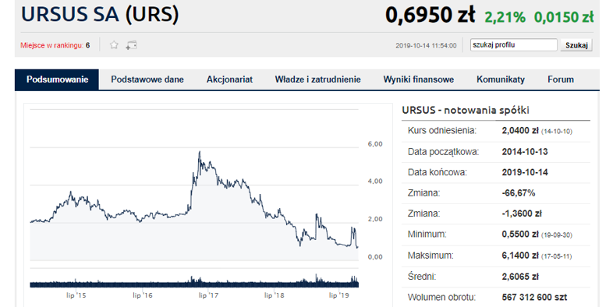
Task: Click the URSUS SA (URS) heading
Action: point(100,15)
